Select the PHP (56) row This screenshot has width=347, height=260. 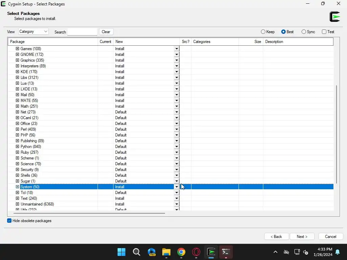tap(171, 135)
